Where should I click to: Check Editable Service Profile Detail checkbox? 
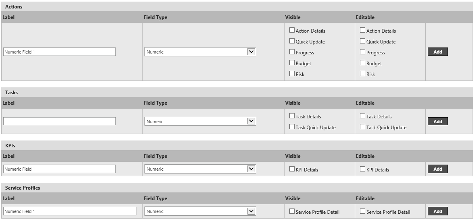point(362,211)
